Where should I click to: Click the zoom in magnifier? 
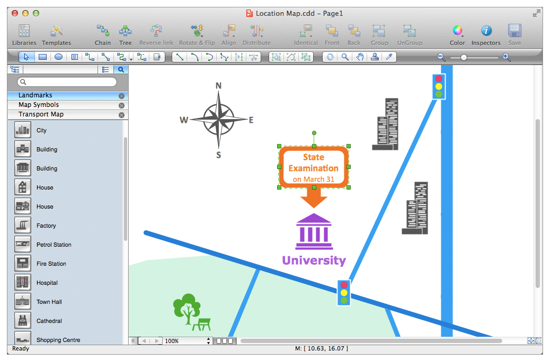tap(506, 57)
